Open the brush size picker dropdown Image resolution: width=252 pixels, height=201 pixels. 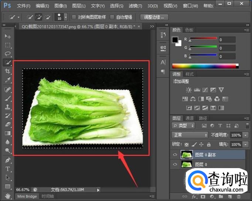66,17
